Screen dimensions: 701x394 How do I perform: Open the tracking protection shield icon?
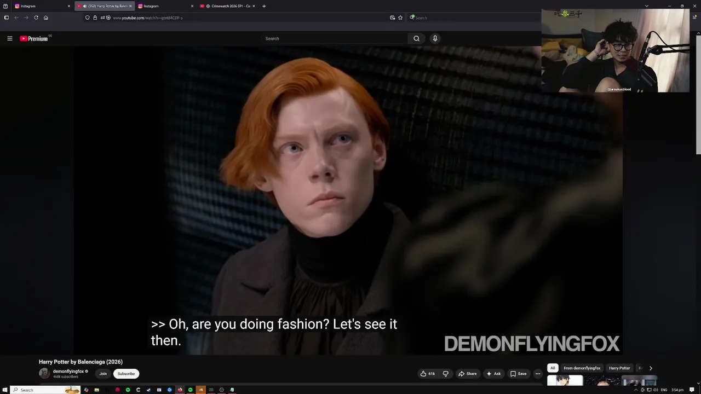(x=87, y=18)
